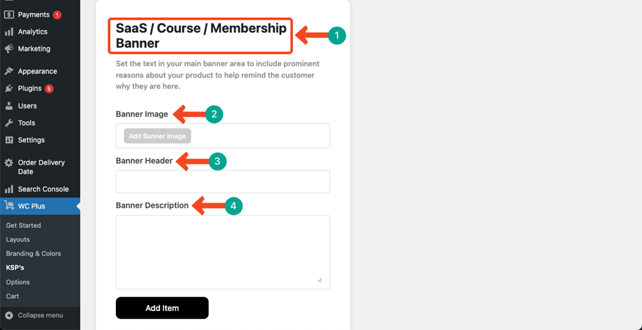
Task: Click the Settings sliders icon
Action: point(9,140)
